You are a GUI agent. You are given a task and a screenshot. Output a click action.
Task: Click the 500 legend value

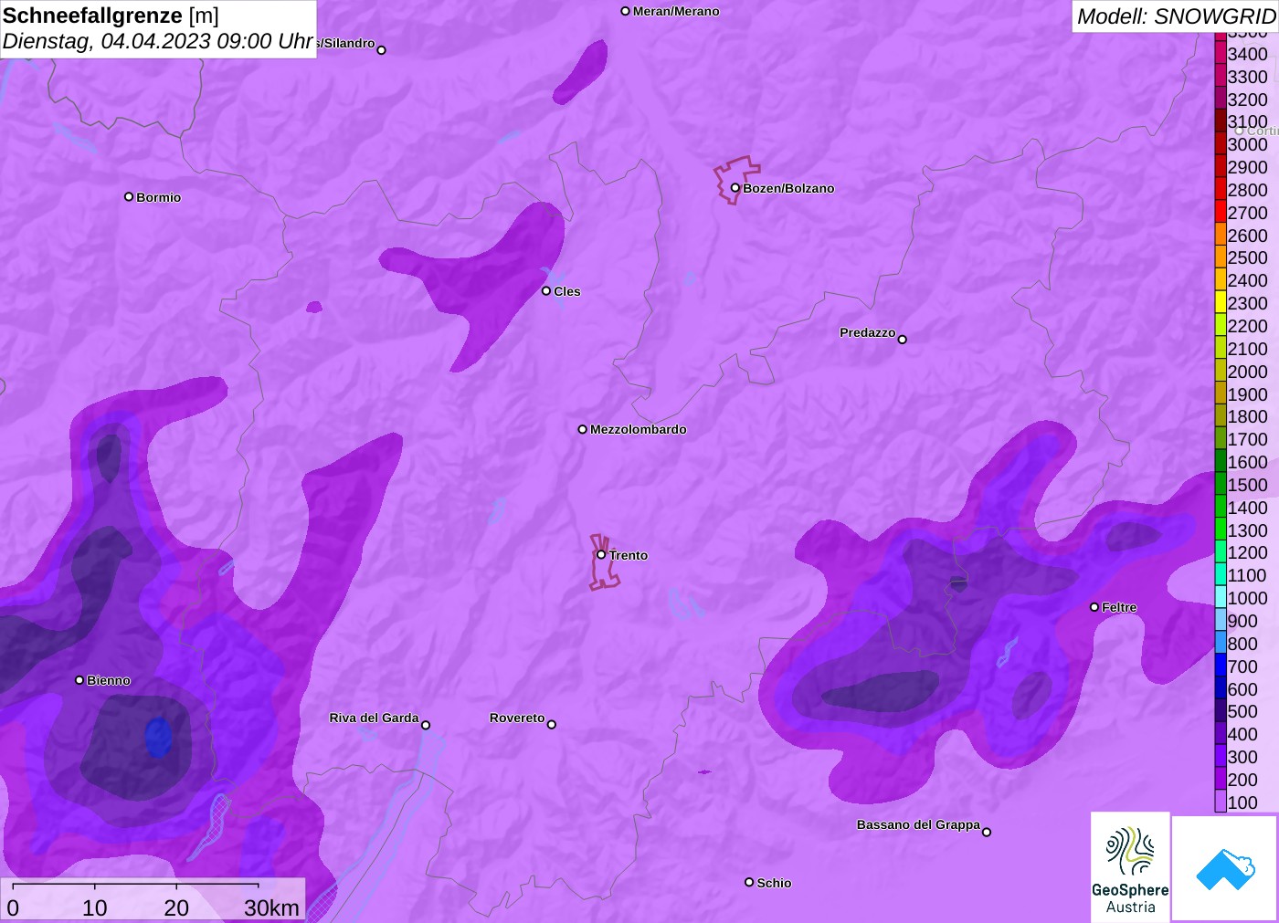(x=1242, y=711)
